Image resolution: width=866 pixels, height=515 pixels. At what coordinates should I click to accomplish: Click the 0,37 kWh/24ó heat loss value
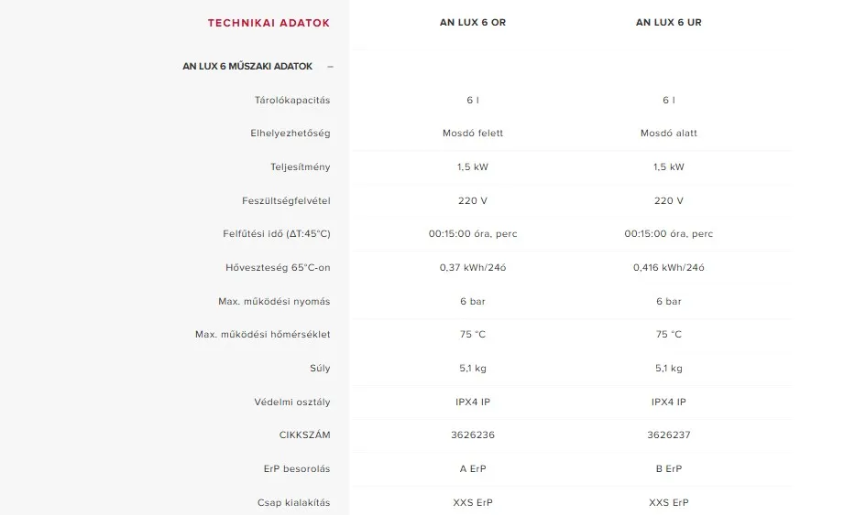click(x=473, y=267)
